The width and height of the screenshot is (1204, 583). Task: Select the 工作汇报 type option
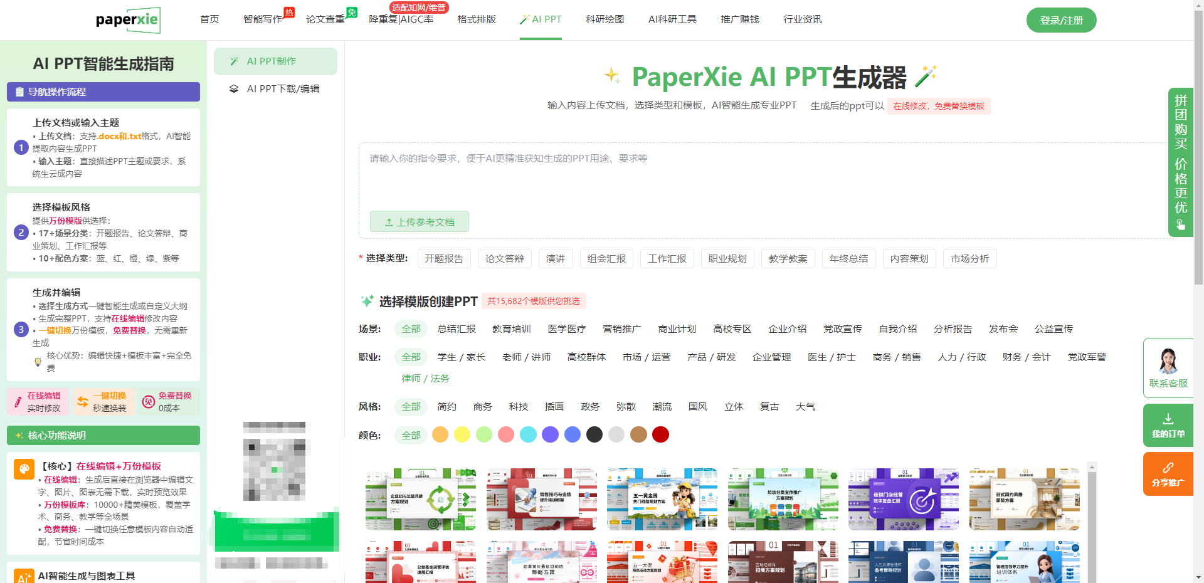pyautogui.click(x=667, y=259)
